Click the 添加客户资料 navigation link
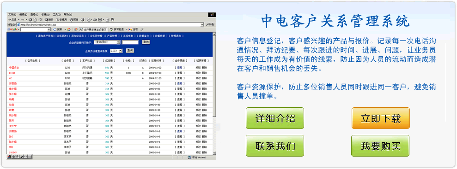This screenshot has width=457, height=169. point(45,36)
